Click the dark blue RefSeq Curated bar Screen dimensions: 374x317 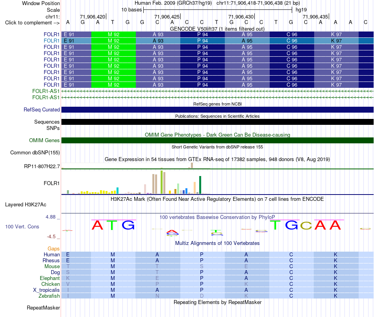pyautogui.click(x=217, y=110)
